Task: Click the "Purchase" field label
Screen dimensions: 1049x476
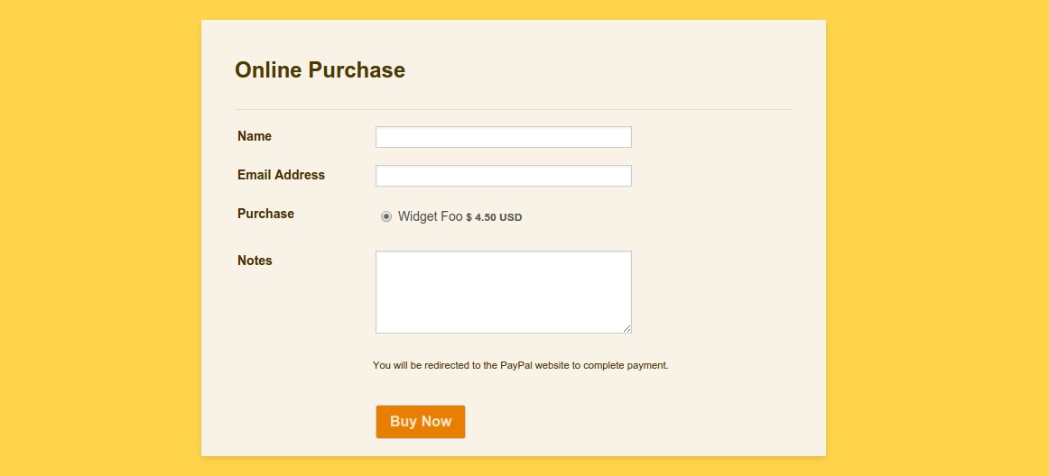Action: point(265,214)
